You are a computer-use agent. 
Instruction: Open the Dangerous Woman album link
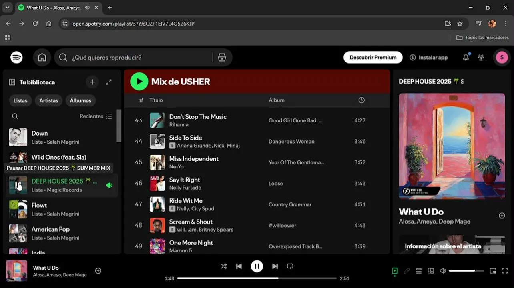click(291, 142)
